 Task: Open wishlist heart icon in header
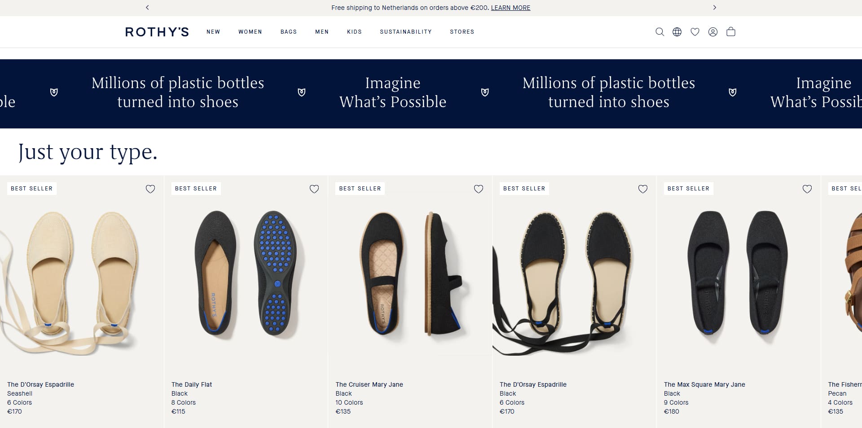point(695,32)
